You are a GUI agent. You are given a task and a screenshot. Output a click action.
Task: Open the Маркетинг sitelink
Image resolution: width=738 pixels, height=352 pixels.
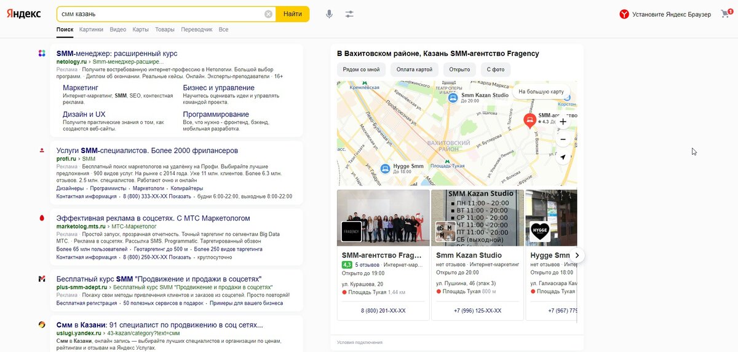[81, 88]
